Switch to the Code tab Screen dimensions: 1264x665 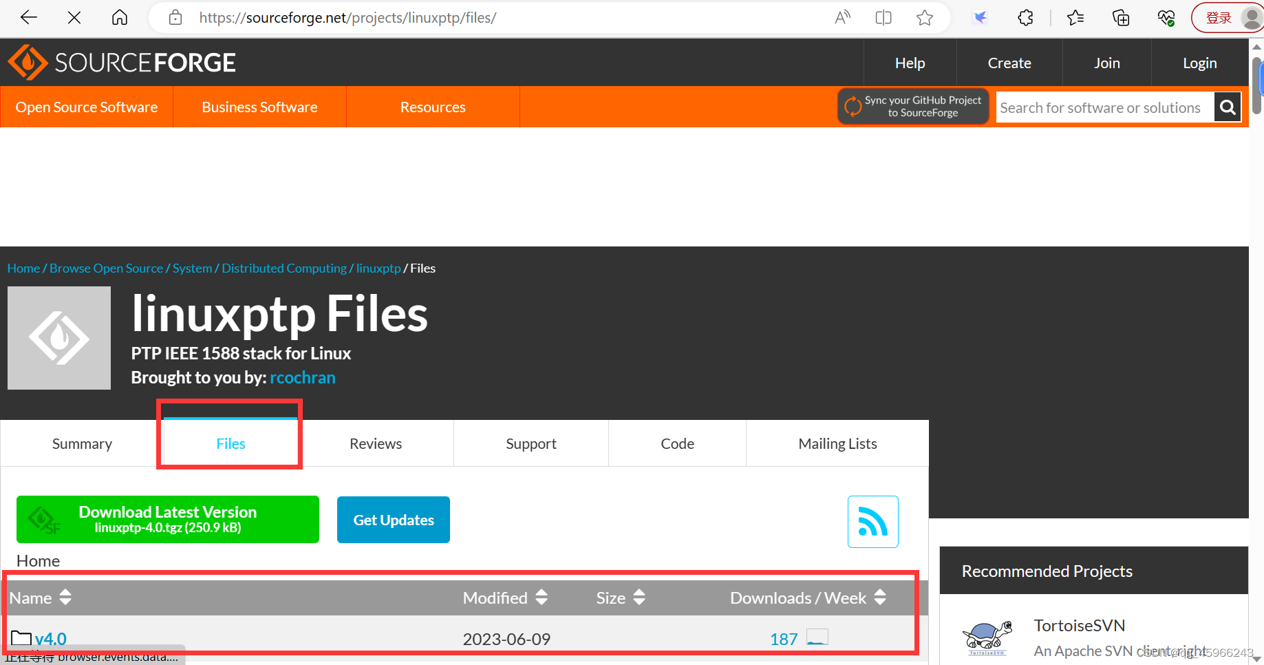(677, 444)
